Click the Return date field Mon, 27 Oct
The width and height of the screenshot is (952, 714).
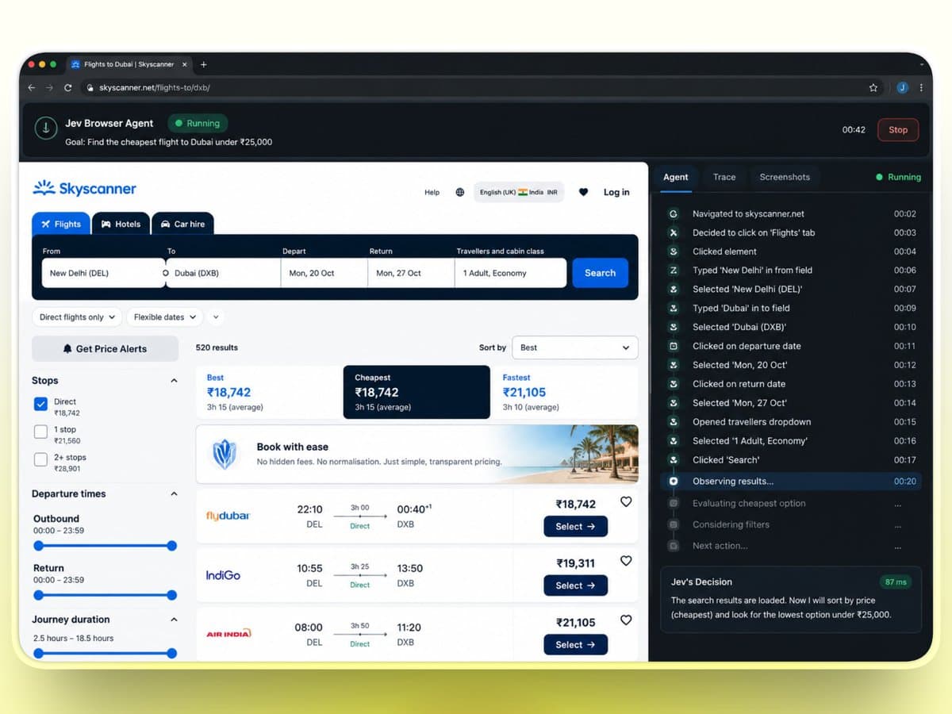[x=411, y=273]
